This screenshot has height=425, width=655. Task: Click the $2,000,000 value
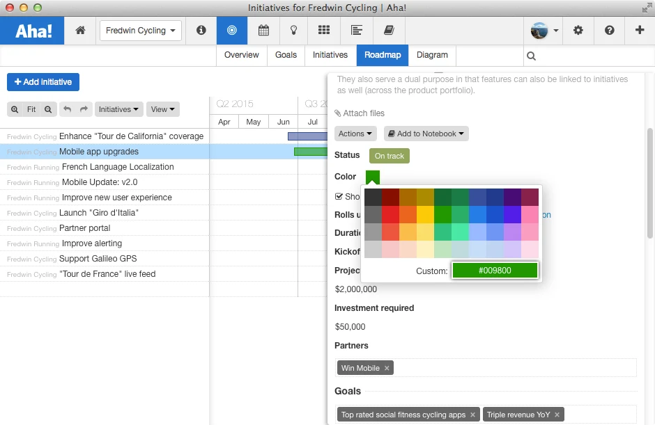coord(356,289)
